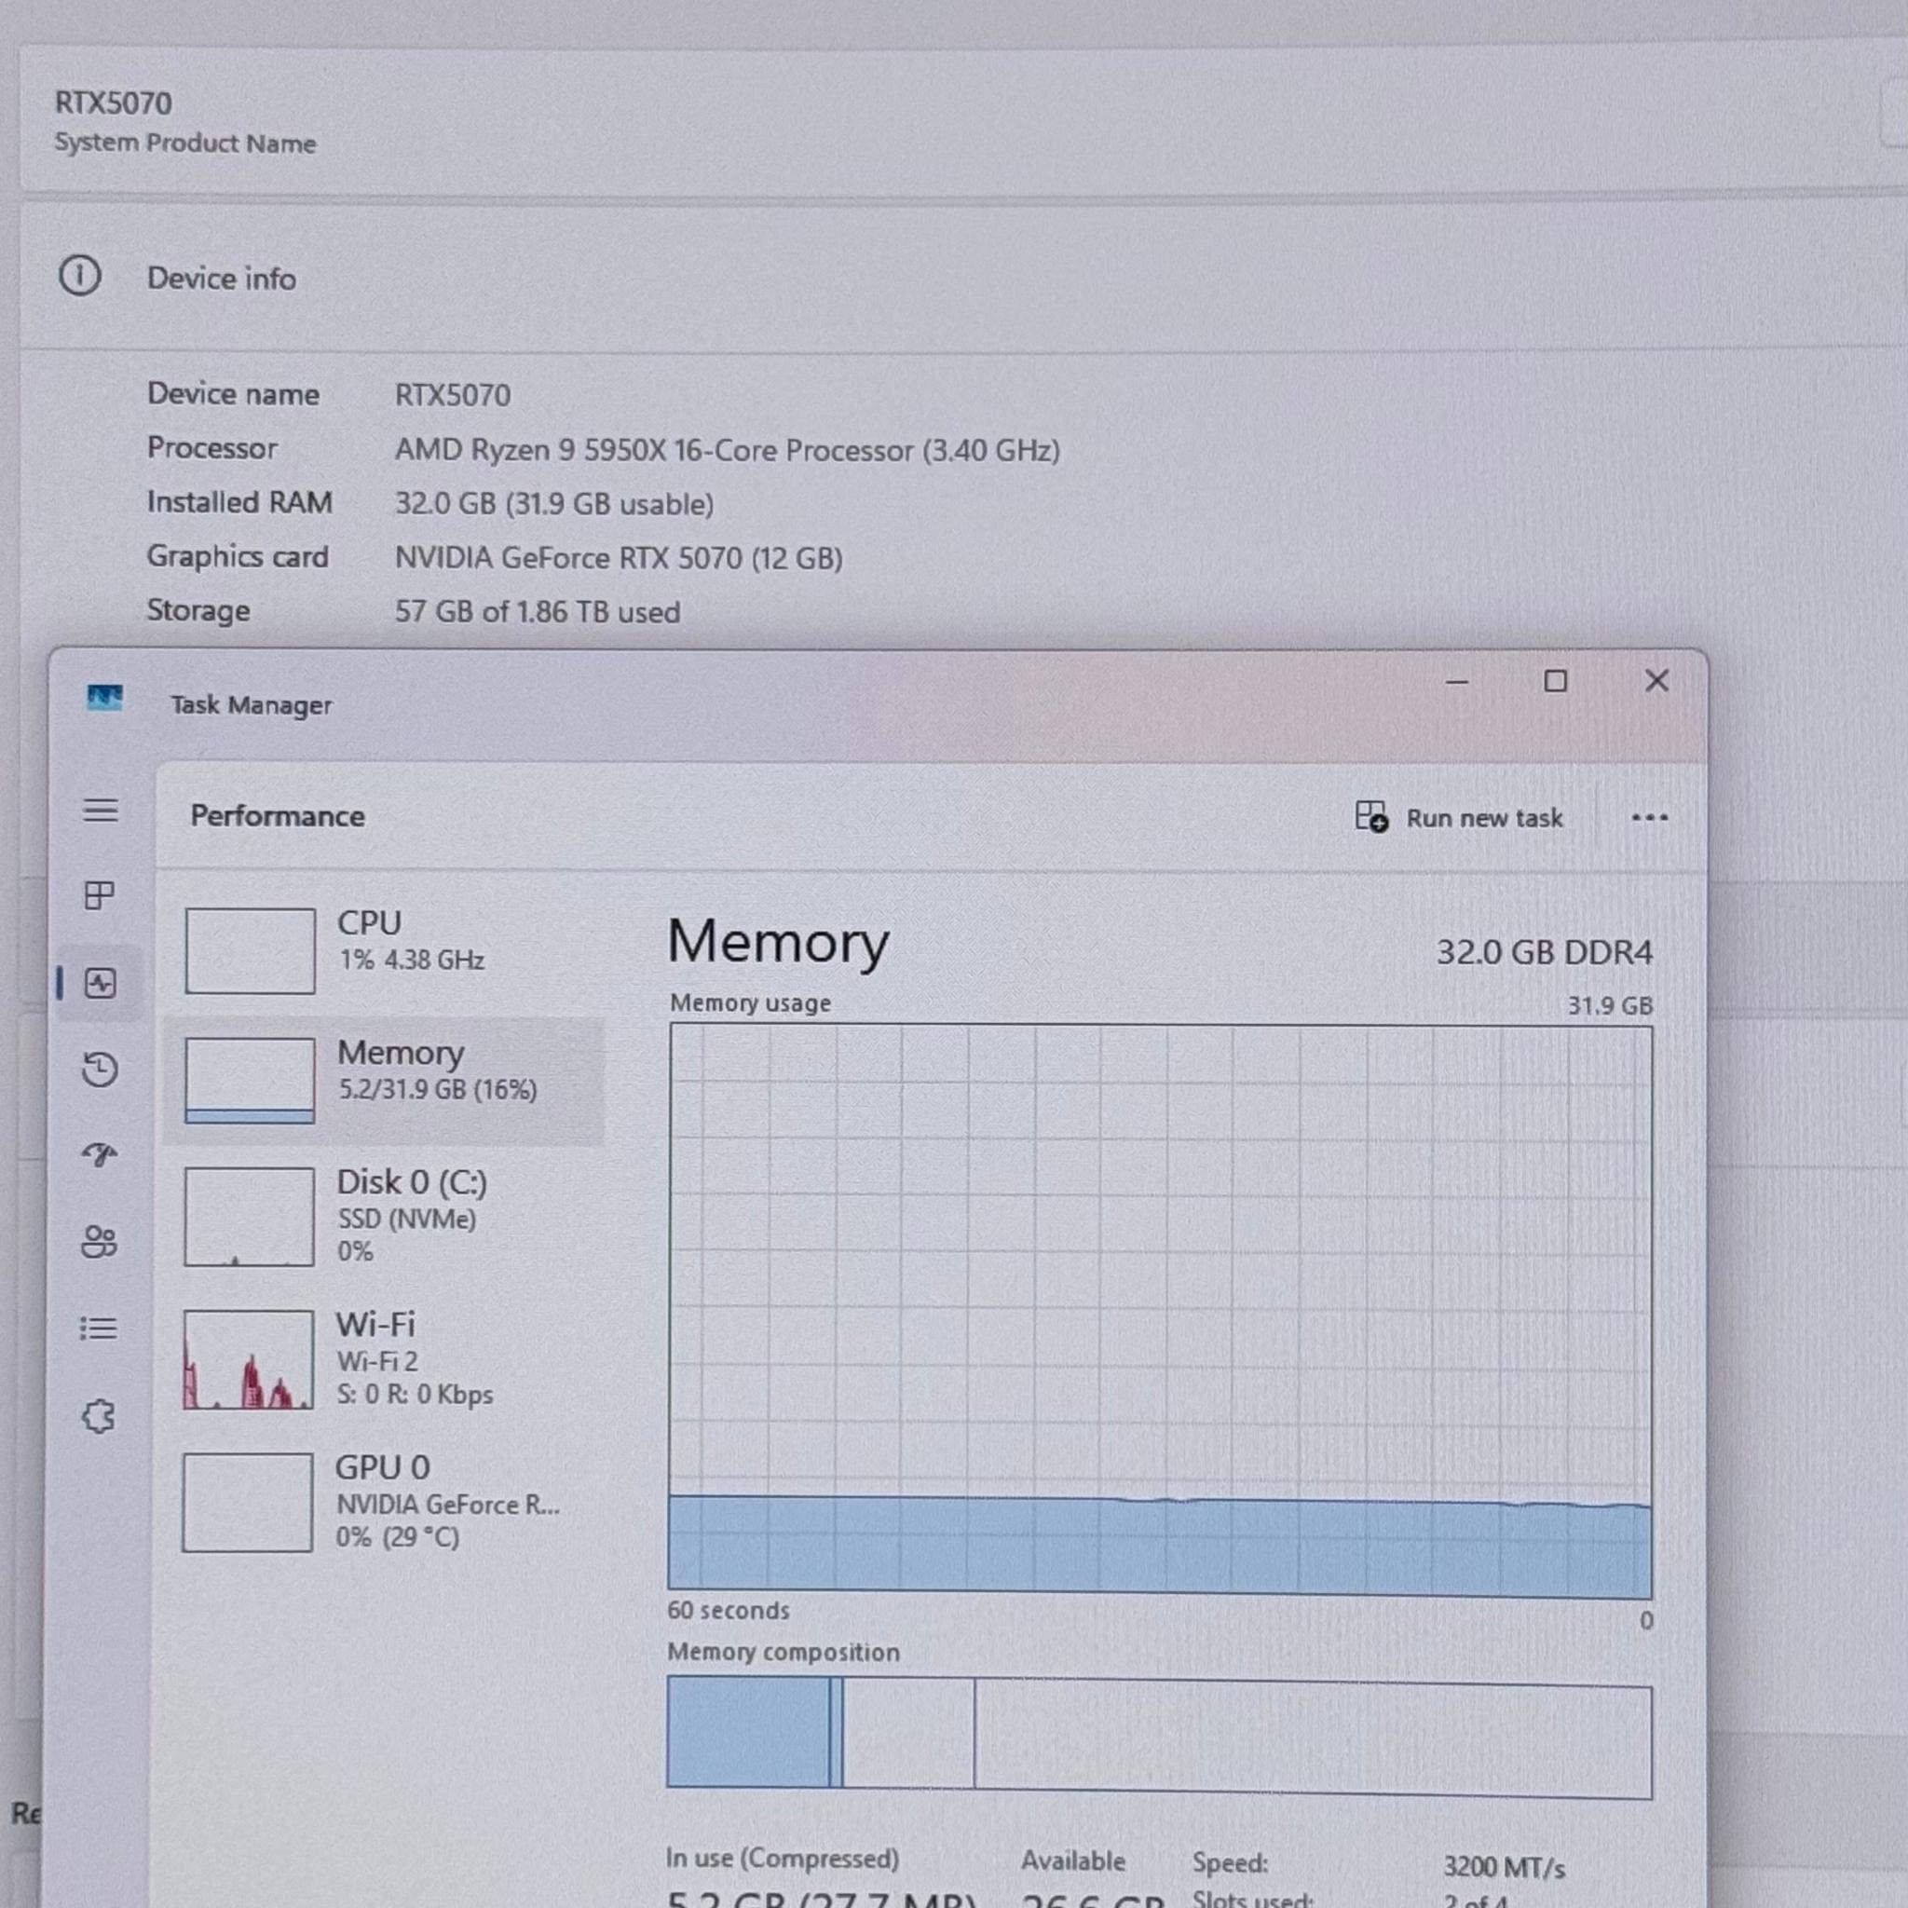
Task: Maximize the Task Manager window
Action: click(x=1556, y=681)
